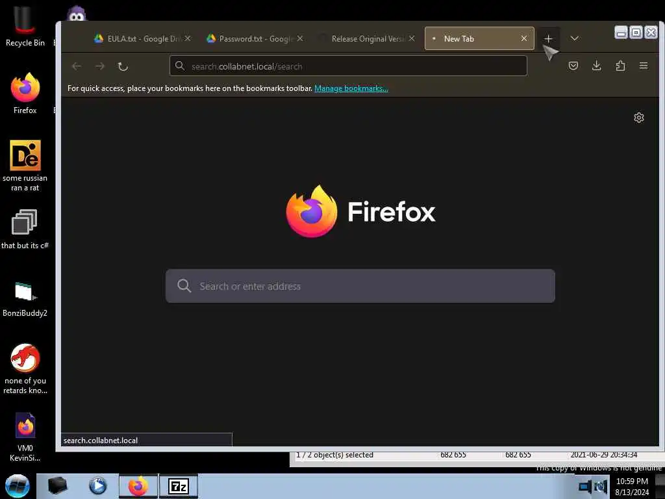
Task: Select the VM0 KevinSi... desktop file
Action: 25,437
